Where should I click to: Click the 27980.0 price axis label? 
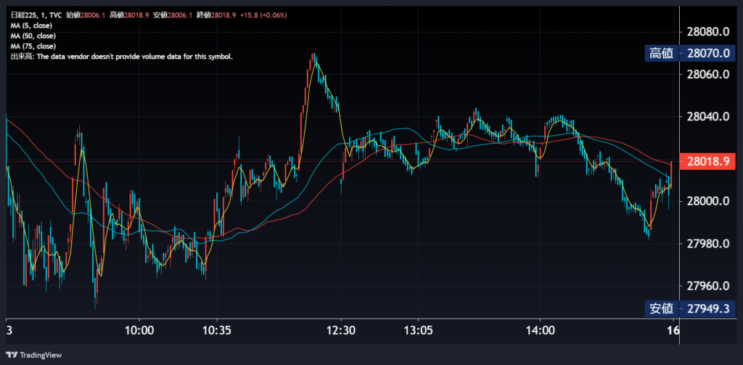(x=708, y=244)
